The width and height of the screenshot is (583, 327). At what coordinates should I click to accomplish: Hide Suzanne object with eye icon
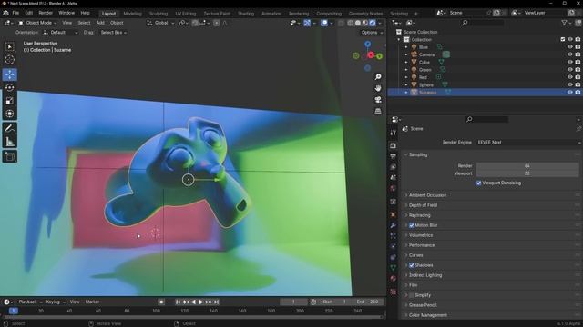[x=569, y=93]
